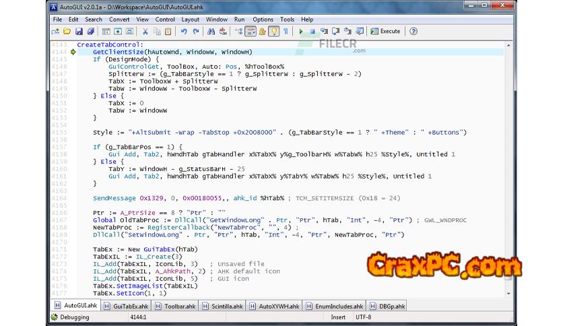The width and height of the screenshot is (563, 326).
Task: Toggle the pressed line wrap toolbar button
Action: [x=251, y=32]
